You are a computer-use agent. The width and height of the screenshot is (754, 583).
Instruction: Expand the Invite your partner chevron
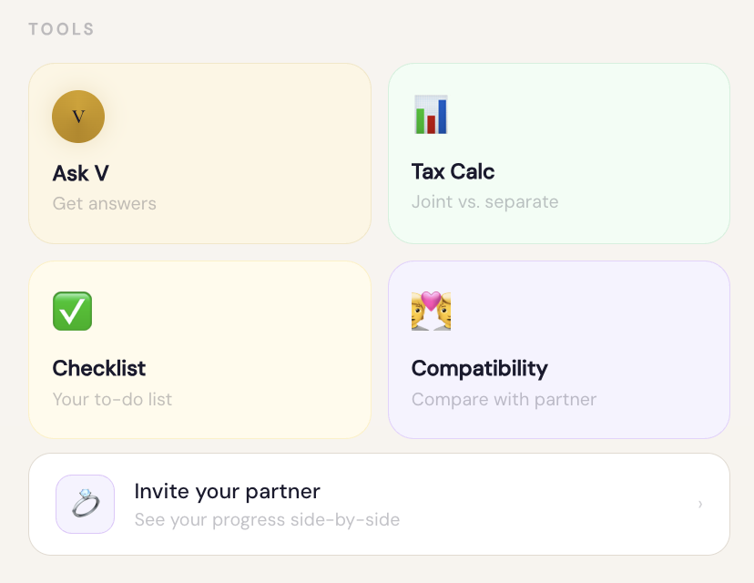click(x=700, y=504)
